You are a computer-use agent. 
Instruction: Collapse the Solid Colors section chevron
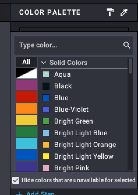[44, 63]
